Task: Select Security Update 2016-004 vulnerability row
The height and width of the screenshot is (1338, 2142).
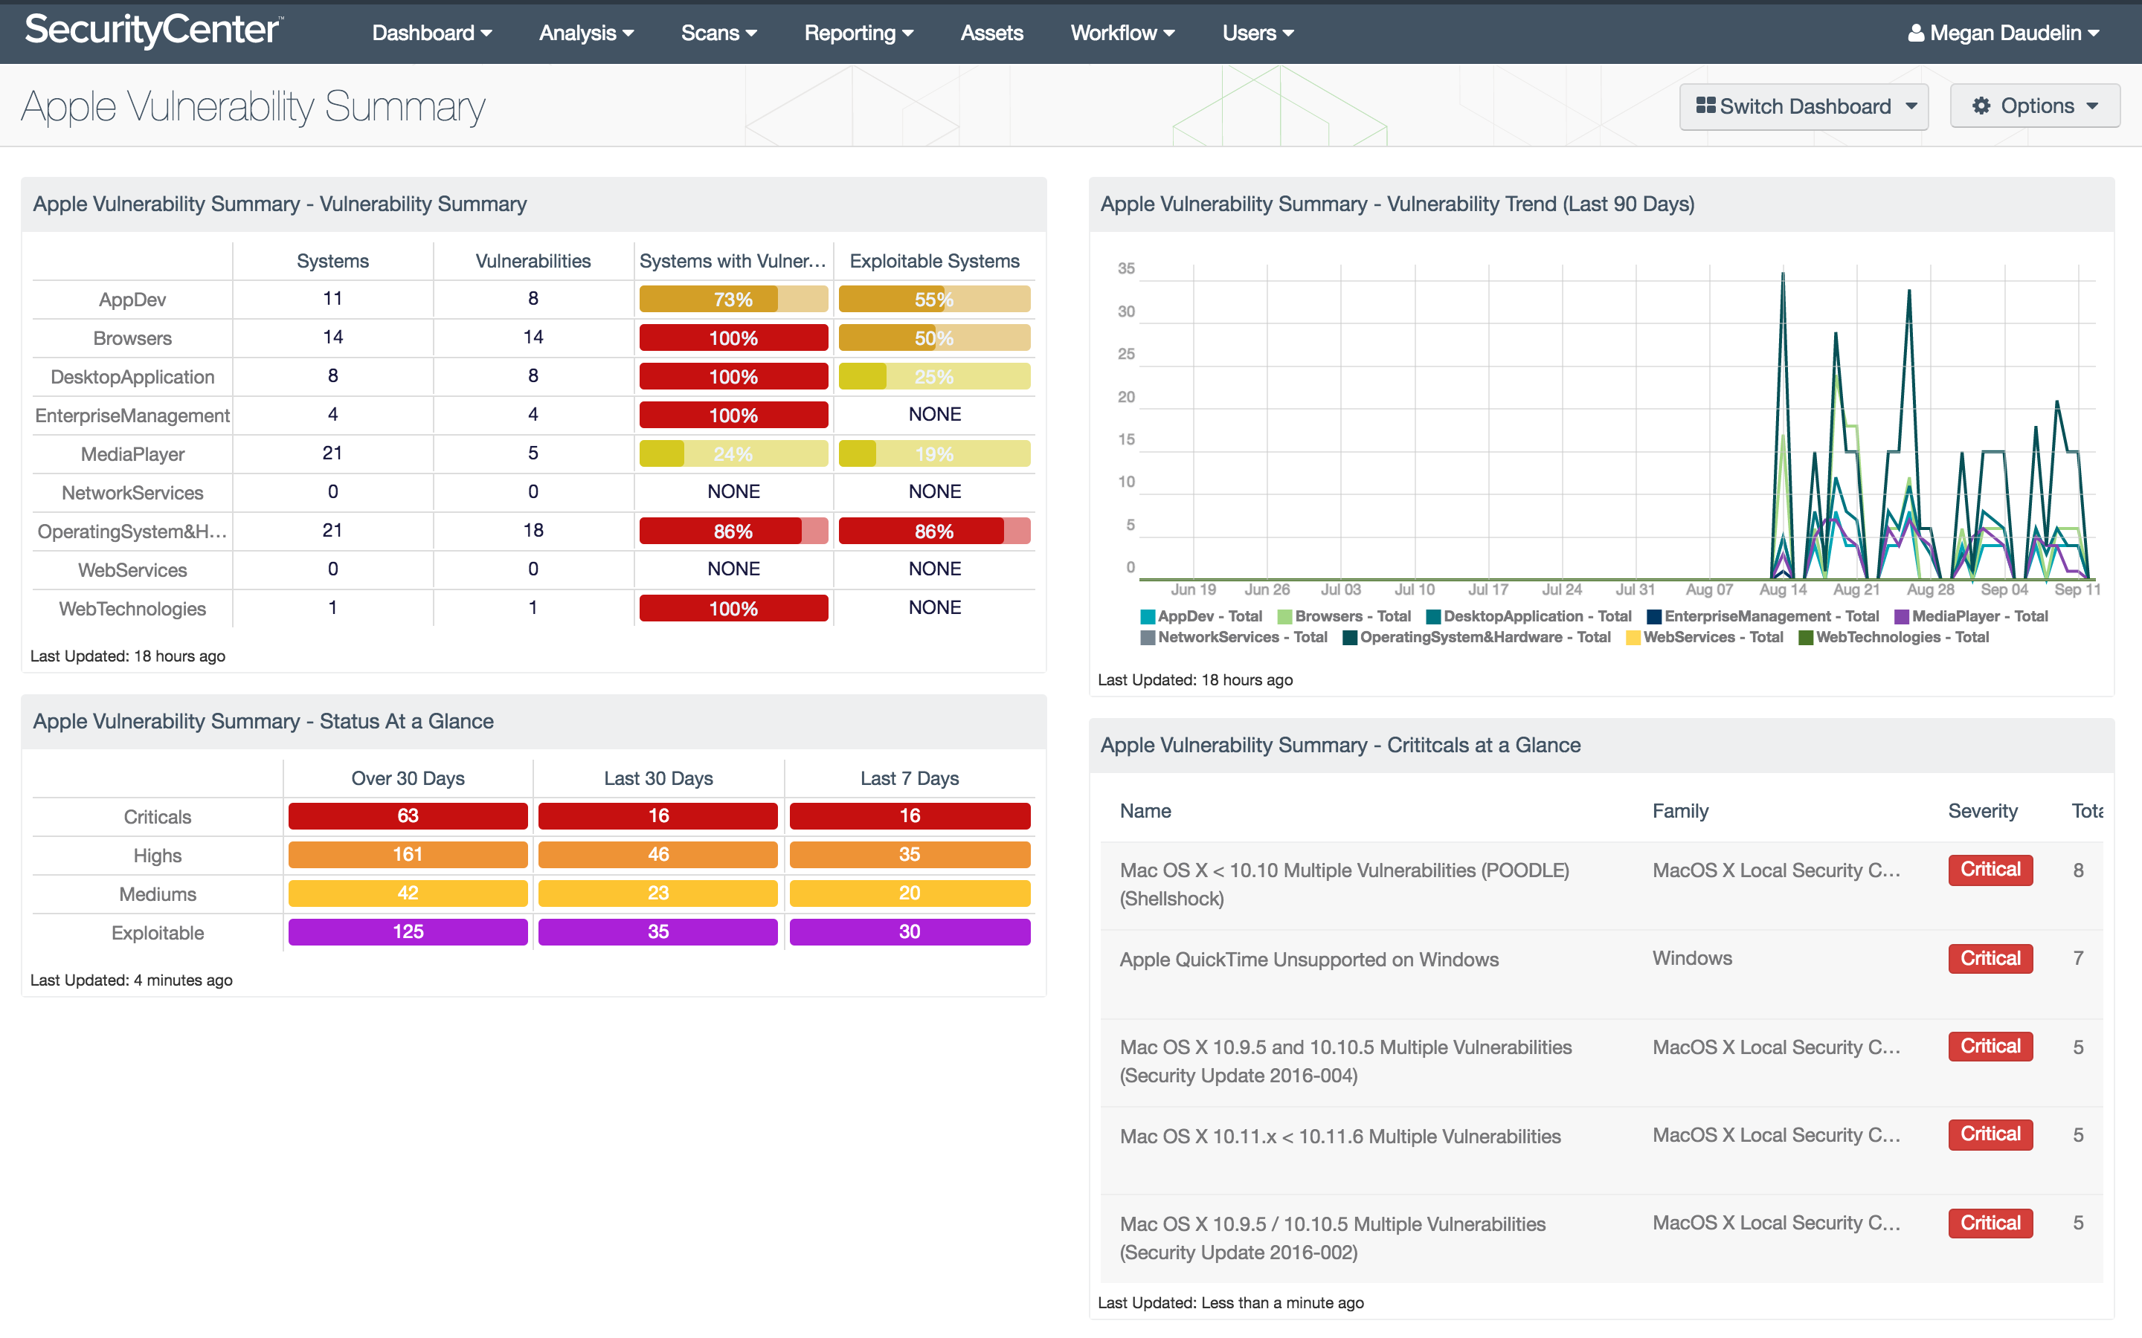Action: tap(1601, 1062)
